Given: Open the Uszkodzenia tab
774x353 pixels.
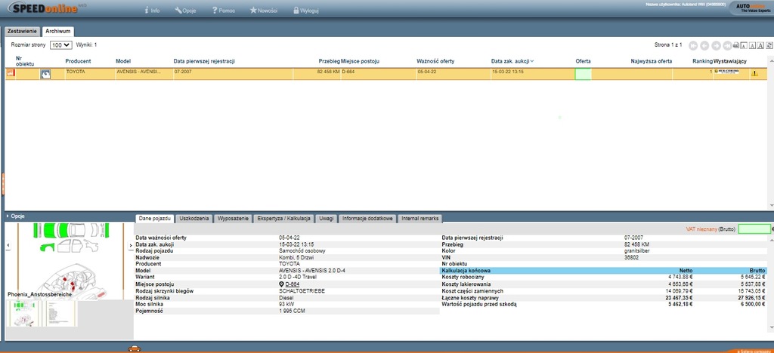Looking at the screenshot, I should (194, 218).
